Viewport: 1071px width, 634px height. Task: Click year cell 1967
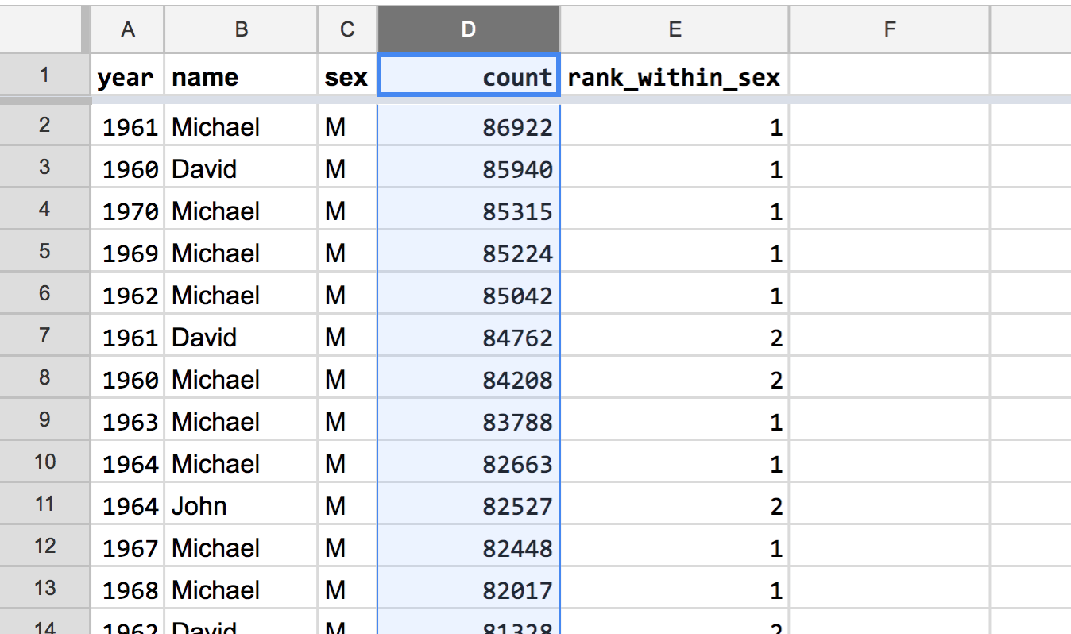pos(127,547)
